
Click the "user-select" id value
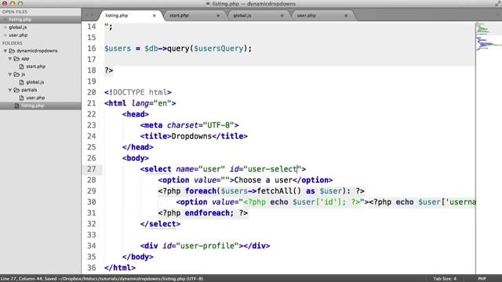(x=272, y=169)
